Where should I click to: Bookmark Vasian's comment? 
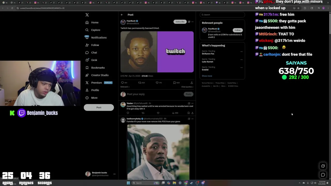pyautogui.click(x=189, y=113)
